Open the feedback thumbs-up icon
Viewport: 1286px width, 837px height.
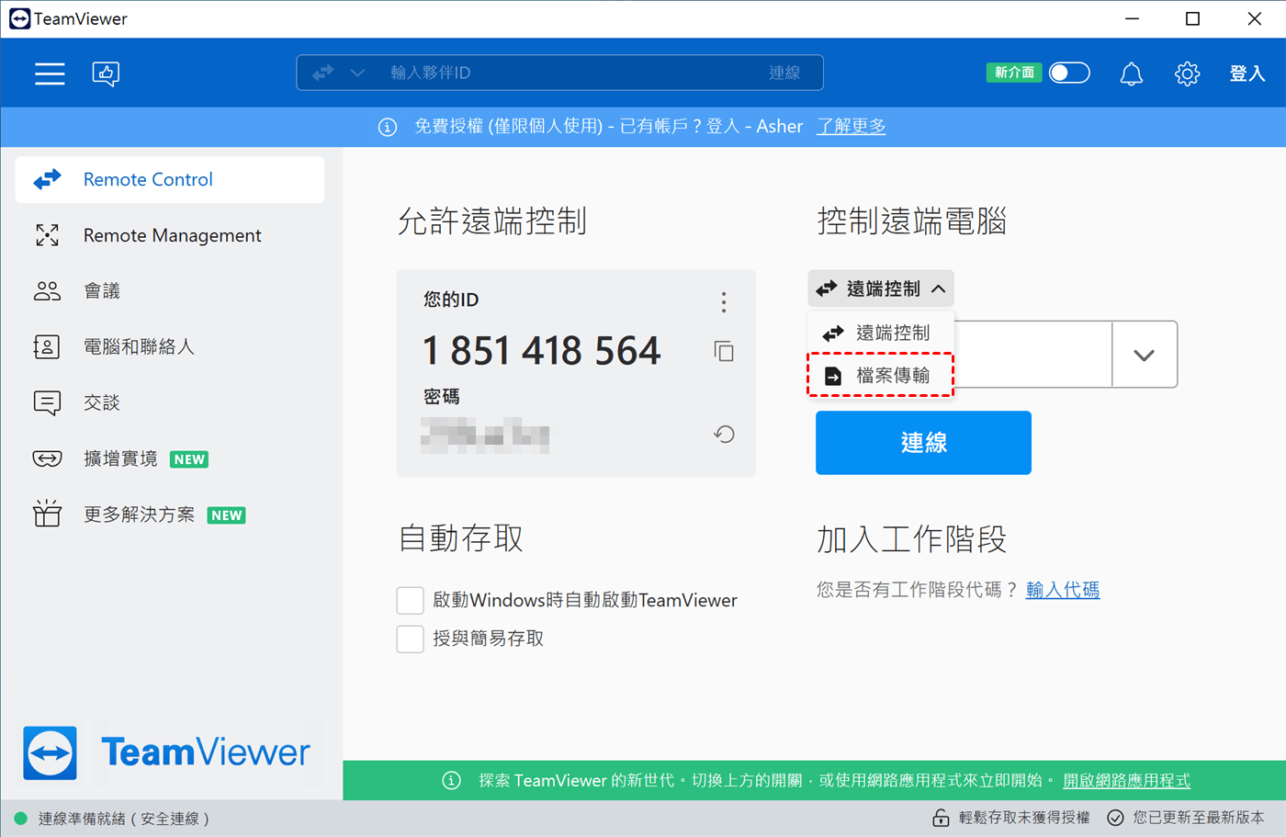(107, 74)
